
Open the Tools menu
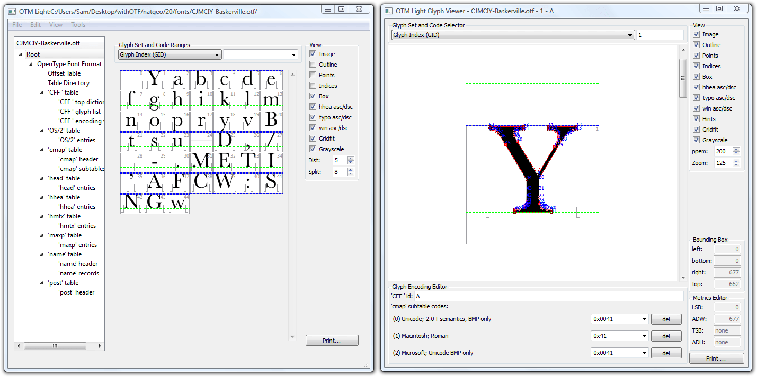pos(78,25)
